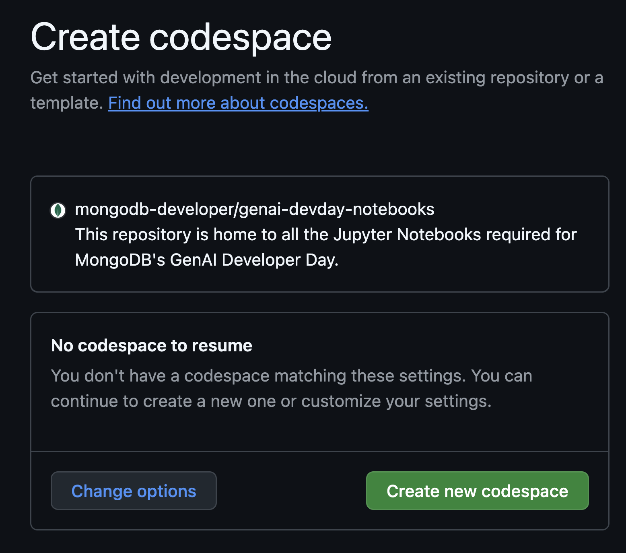Select the repository avatar beside mongodb-developer
Viewport: 626px width, 553px height.
tap(58, 210)
